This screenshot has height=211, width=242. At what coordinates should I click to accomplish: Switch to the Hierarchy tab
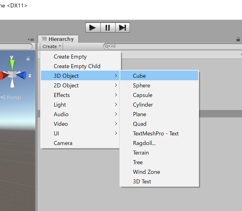click(x=58, y=39)
